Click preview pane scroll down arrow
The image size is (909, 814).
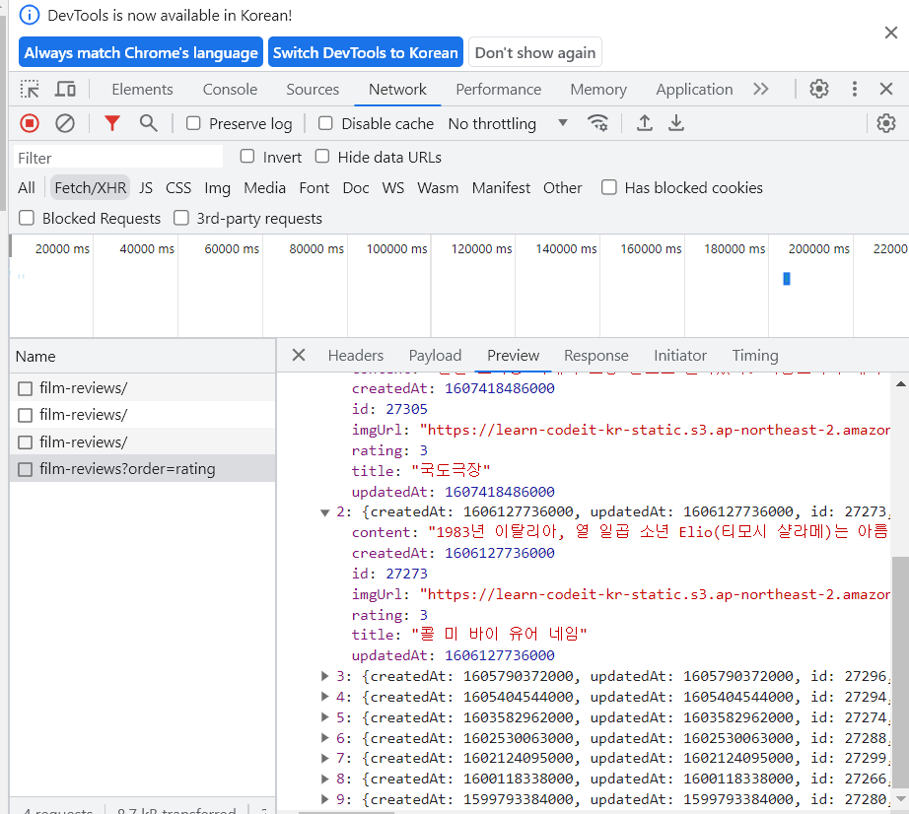tap(900, 799)
